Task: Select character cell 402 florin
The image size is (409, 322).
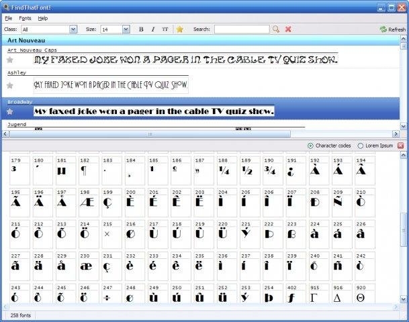Action: click(x=296, y=294)
